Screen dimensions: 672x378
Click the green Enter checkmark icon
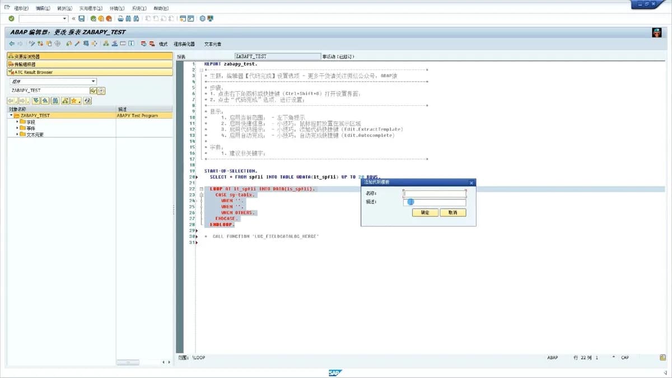(11, 18)
